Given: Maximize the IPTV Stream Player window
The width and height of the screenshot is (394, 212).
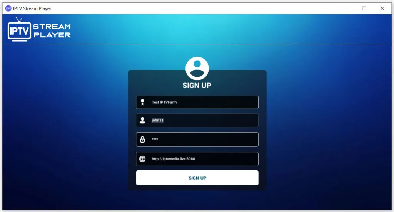Looking at the screenshot, I should click(364, 8).
